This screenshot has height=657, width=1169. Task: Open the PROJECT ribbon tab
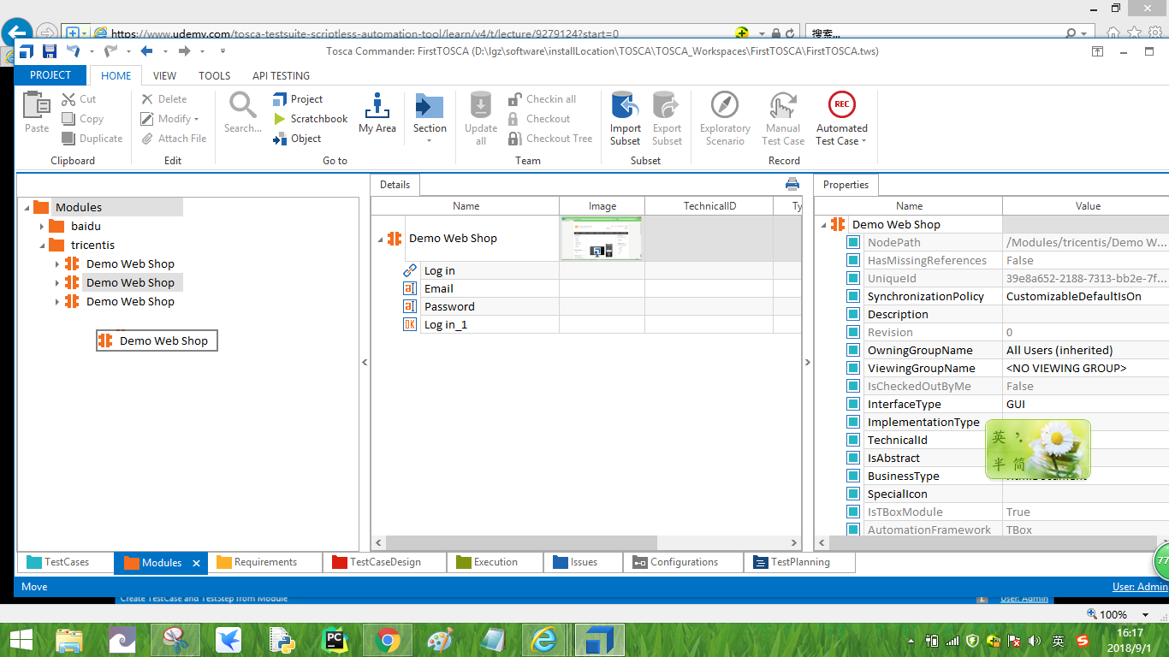(50, 75)
